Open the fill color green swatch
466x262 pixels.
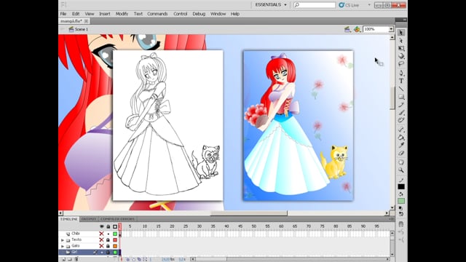[x=401, y=201]
